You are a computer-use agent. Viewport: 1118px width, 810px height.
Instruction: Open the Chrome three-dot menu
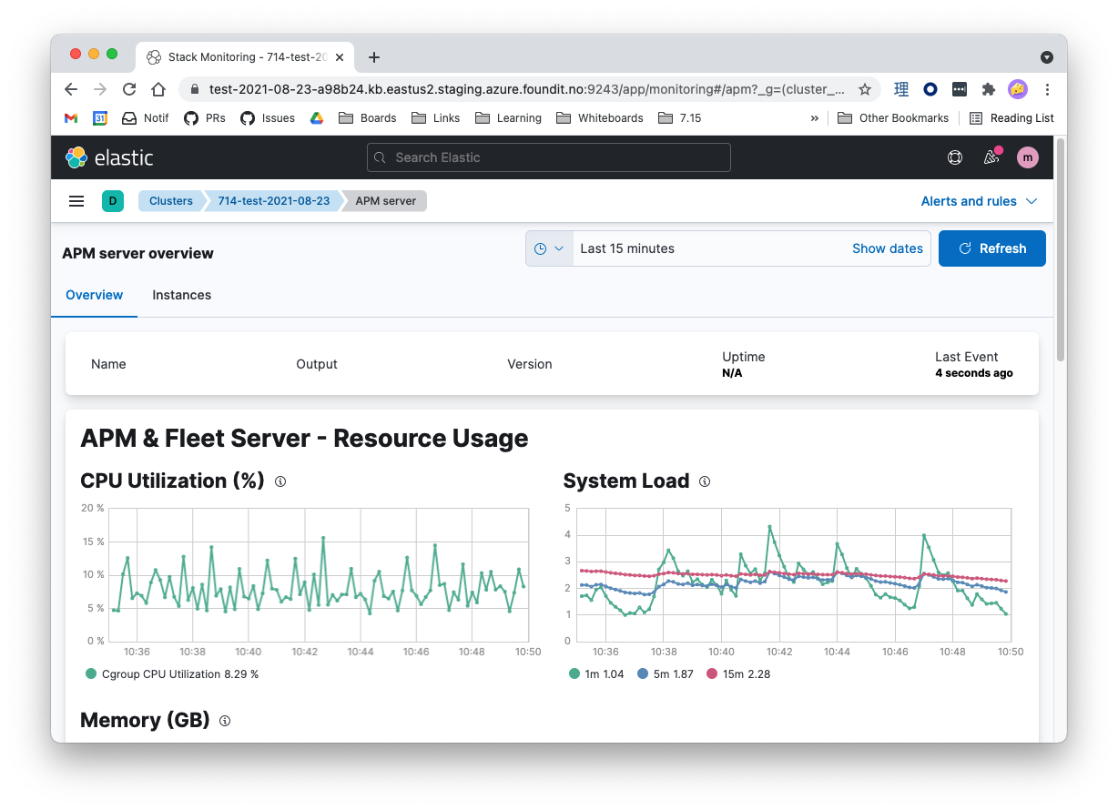tap(1047, 89)
